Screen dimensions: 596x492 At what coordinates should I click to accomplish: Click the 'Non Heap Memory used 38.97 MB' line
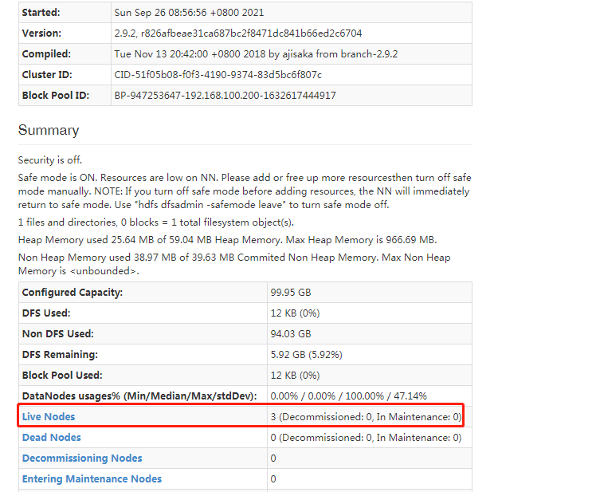pyautogui.click(x=234, y=264)
